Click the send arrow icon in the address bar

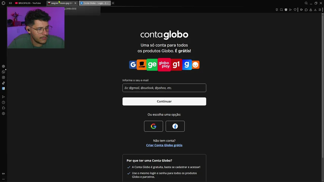coord(290,10)
